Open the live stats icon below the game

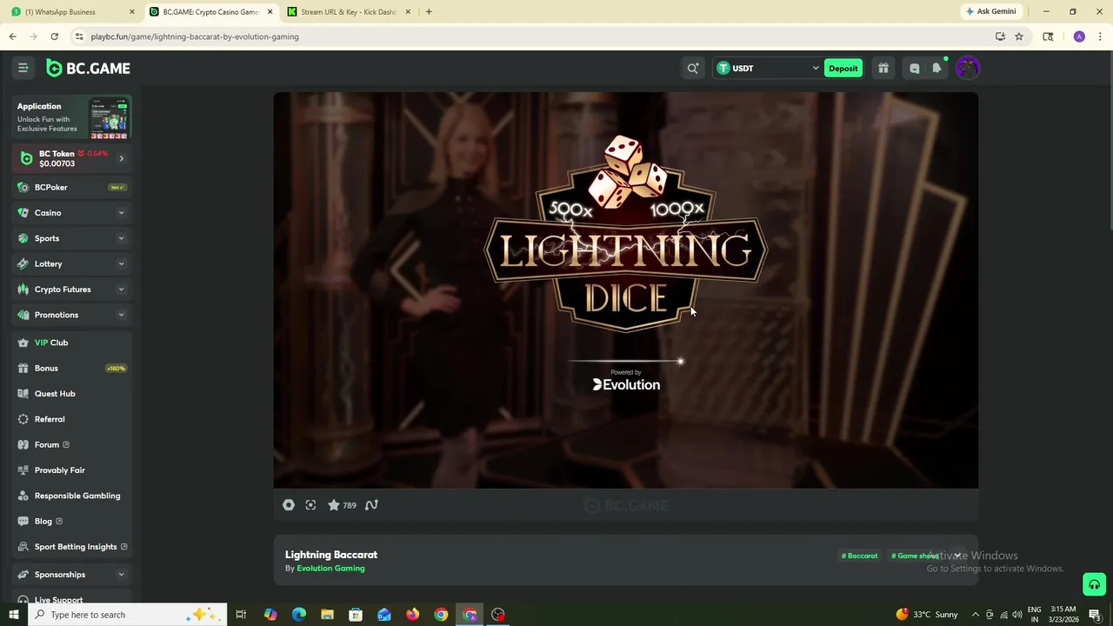click(371, 505)
